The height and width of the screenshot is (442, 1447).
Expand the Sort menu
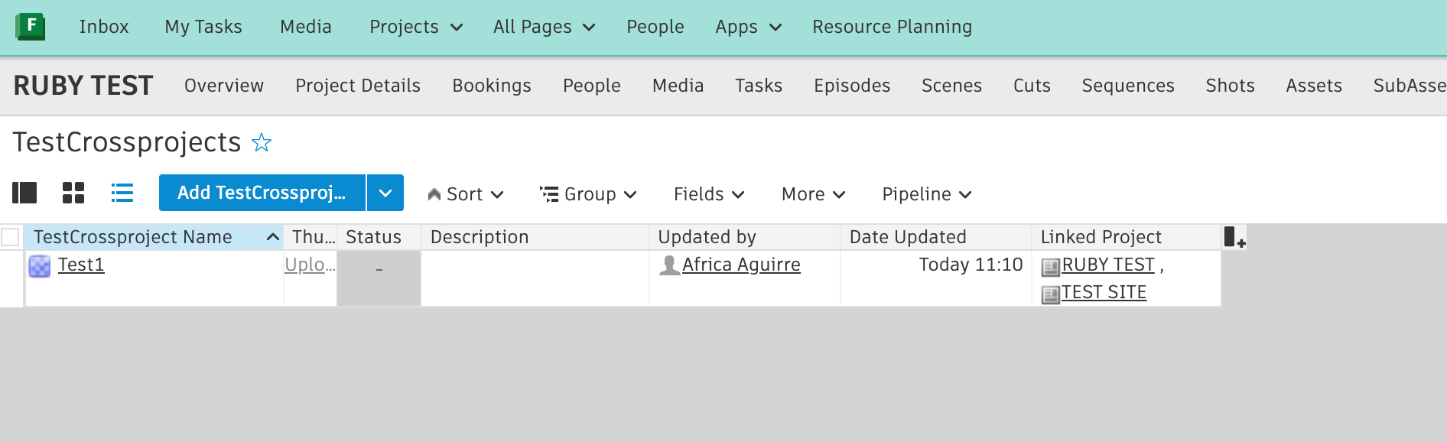465,194
